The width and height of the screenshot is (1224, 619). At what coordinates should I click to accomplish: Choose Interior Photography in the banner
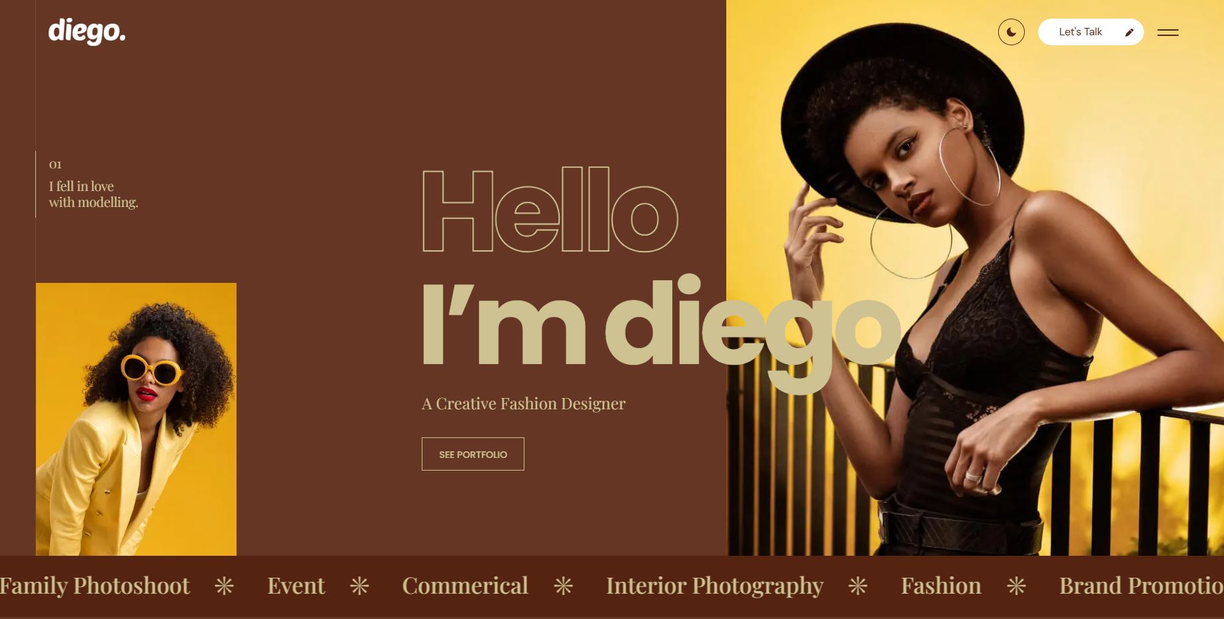(714, 586)
